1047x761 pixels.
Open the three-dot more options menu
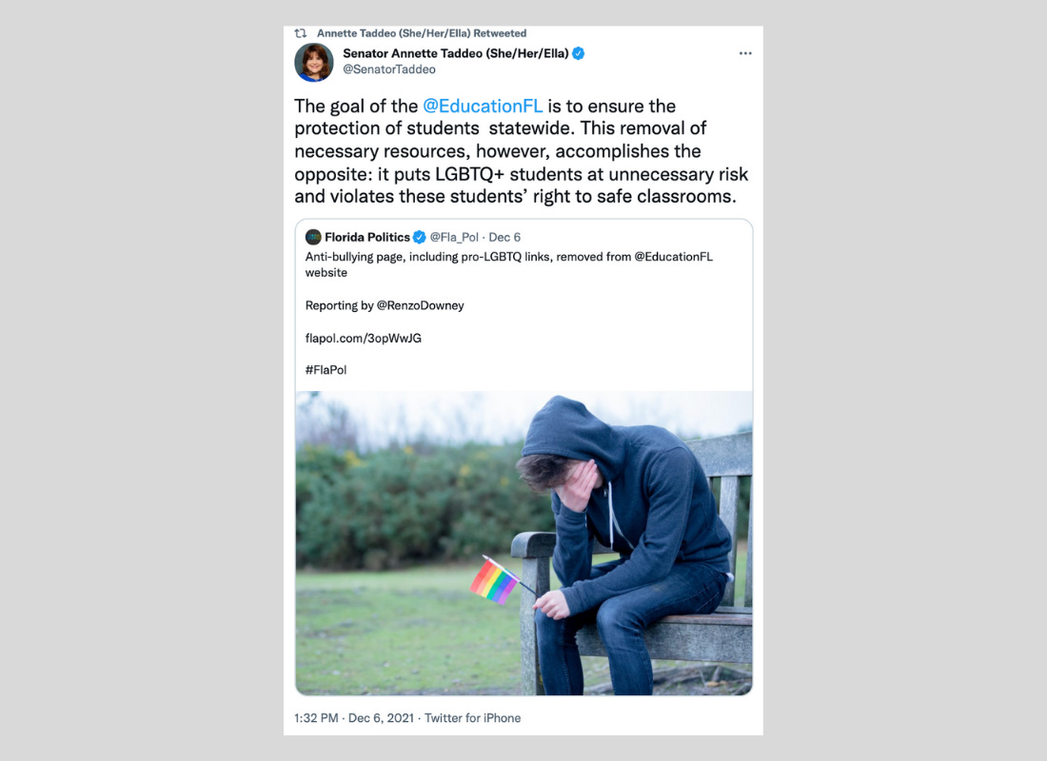745,53
